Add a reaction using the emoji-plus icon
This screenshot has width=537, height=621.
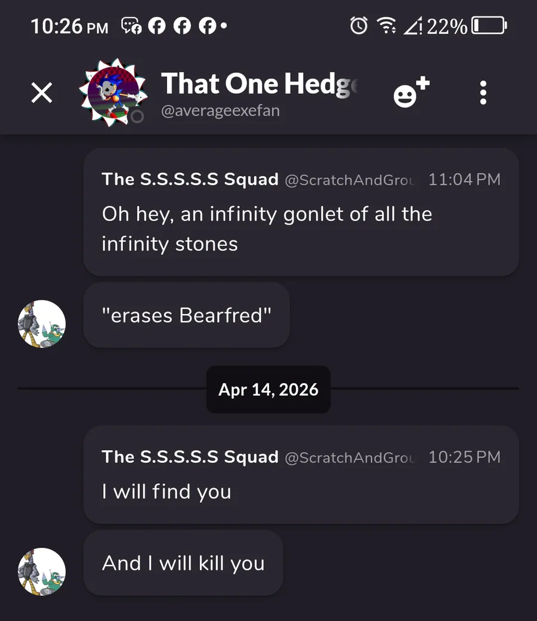coord(411,93)
